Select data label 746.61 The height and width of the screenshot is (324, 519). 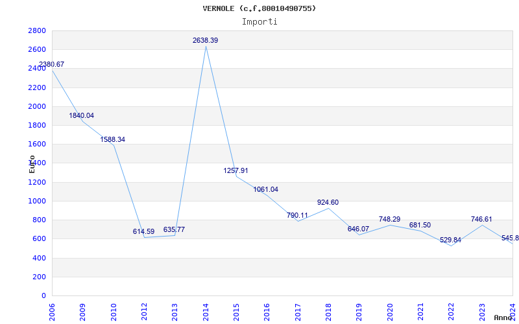(481, 219)
